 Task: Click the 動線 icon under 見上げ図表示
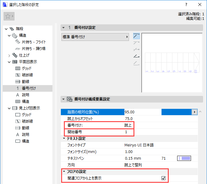(18, 128)
